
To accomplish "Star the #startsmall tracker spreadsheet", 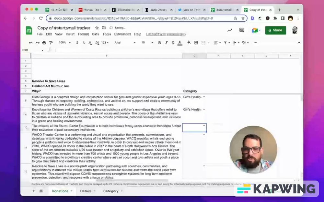I will tap(97, 28).
